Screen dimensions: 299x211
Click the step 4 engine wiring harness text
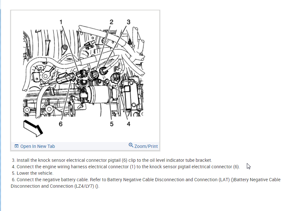pyautogui.click(x=126, y=167)
